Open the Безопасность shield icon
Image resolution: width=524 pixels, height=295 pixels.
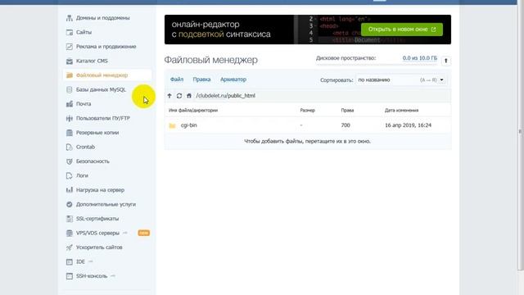click(x=69, y=161)
